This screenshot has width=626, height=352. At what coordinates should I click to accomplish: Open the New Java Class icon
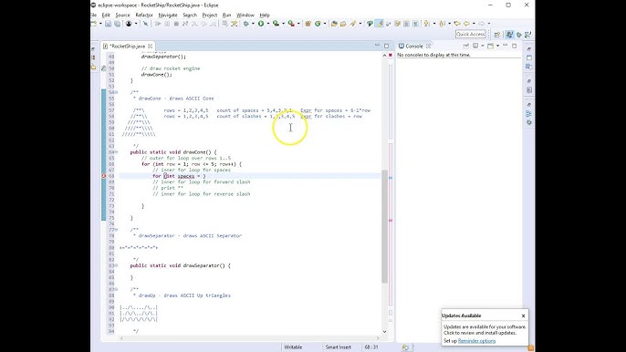click(x=318, y=24)
